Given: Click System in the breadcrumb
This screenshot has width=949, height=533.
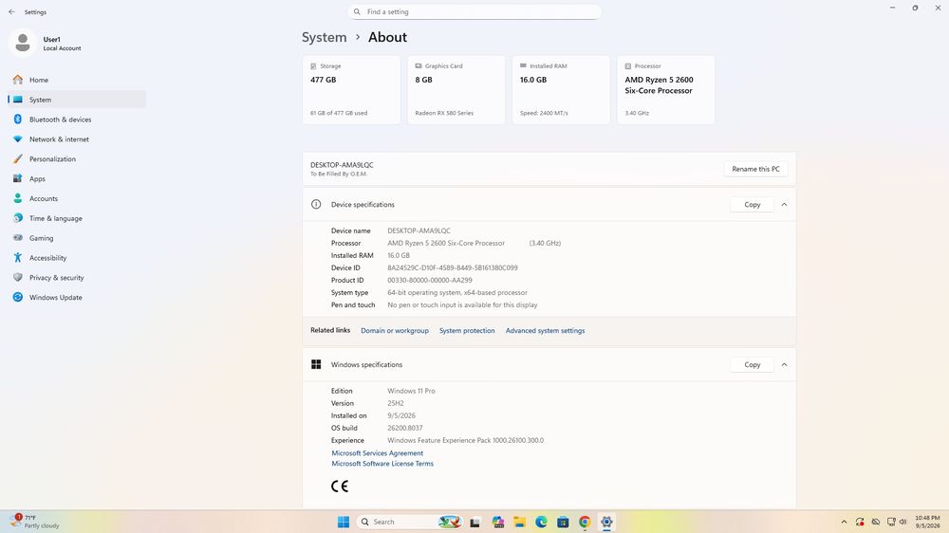Looking at the screenshot, I should pos(324,37).
